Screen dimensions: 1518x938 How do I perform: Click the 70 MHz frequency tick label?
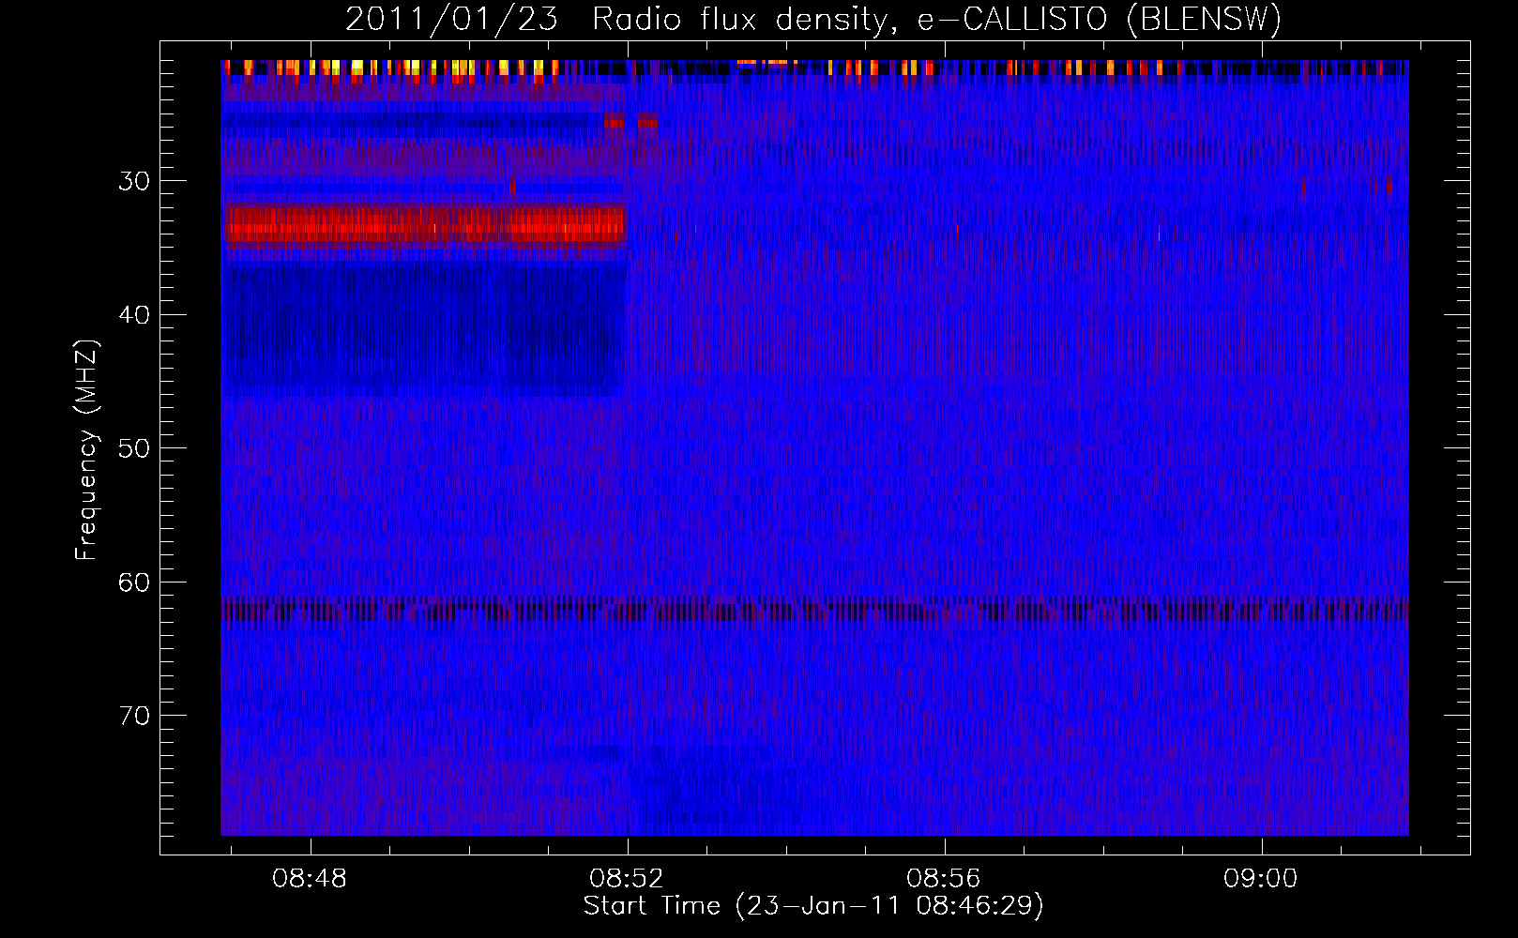tap(134, 716)
